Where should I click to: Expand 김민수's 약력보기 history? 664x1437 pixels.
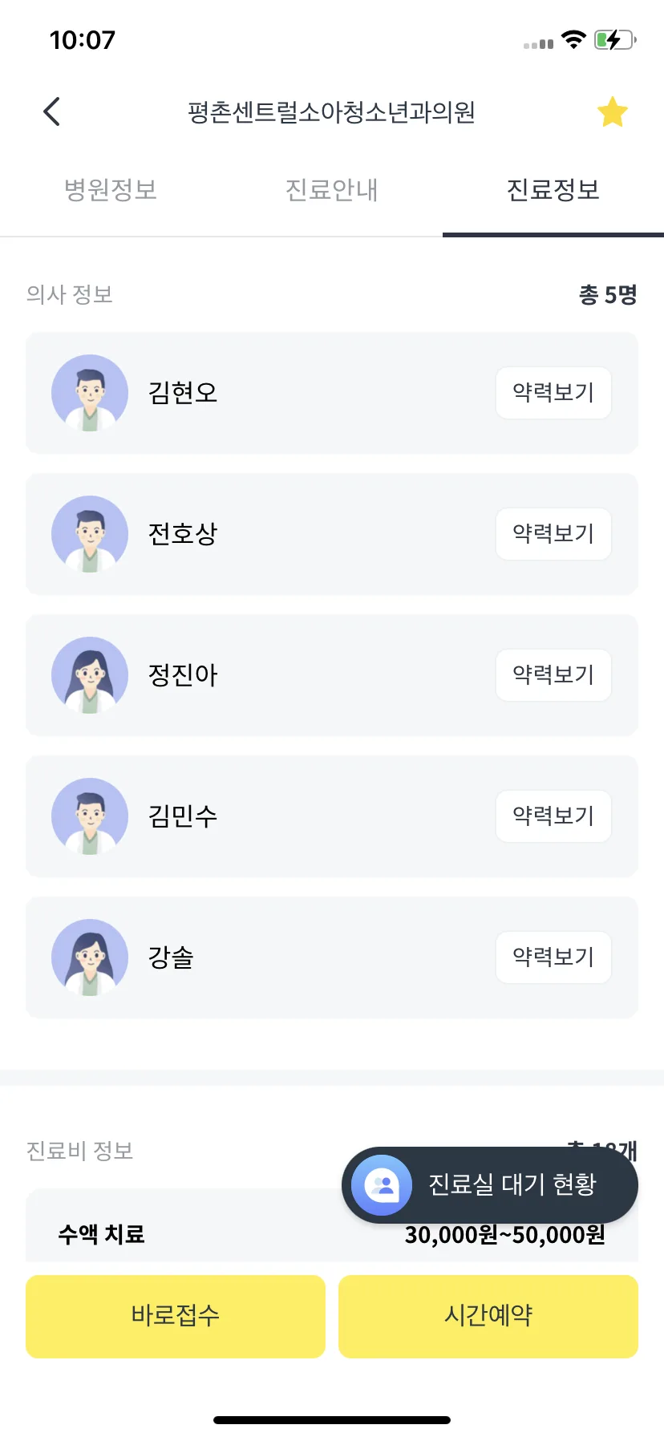tap(553, 816)
